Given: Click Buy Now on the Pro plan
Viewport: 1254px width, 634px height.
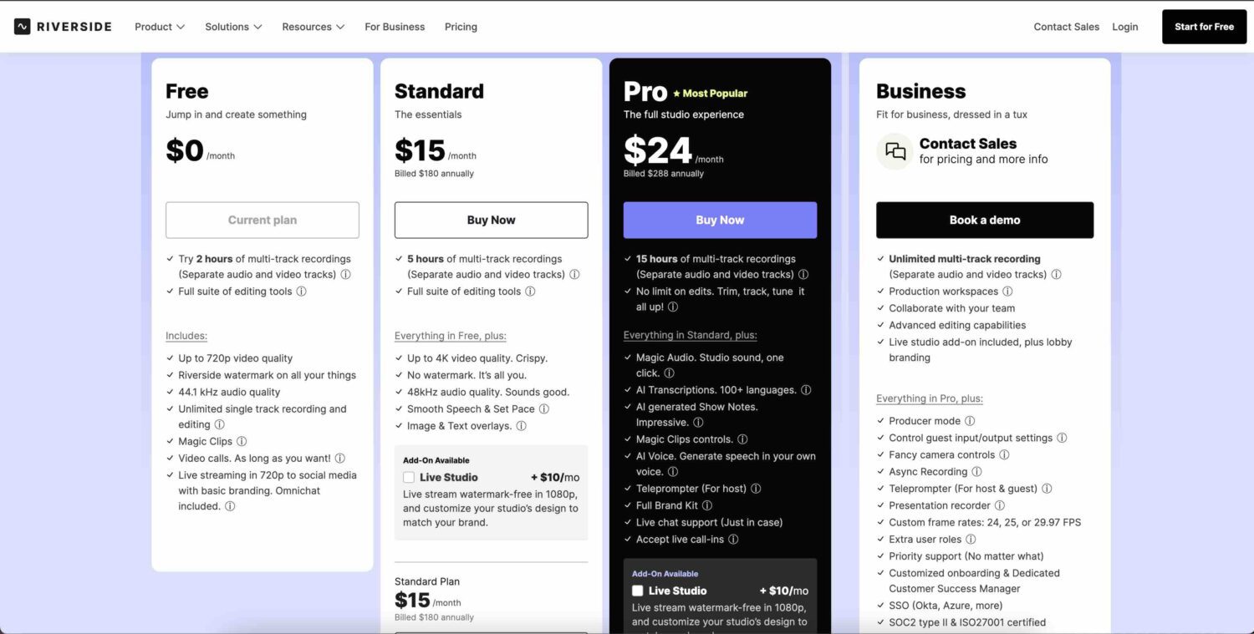Looking at the screenshot, I should (720, 221).
